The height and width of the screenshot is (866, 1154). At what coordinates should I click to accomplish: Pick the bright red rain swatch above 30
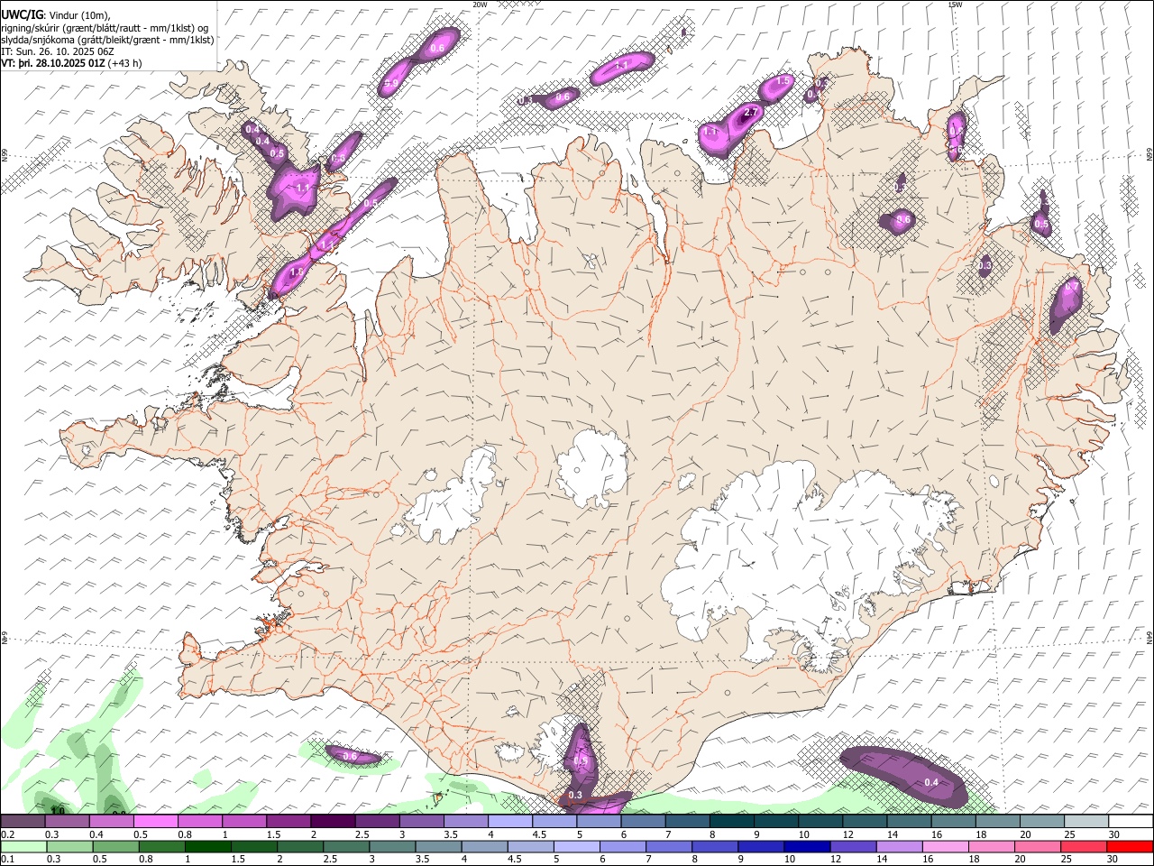pos(1131,846)
